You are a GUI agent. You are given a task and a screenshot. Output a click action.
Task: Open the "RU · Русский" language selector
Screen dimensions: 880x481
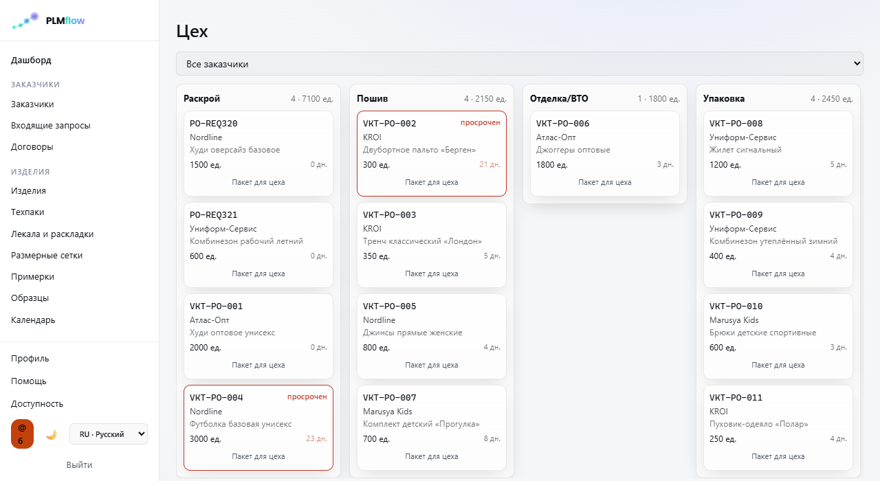coord(109,434)
